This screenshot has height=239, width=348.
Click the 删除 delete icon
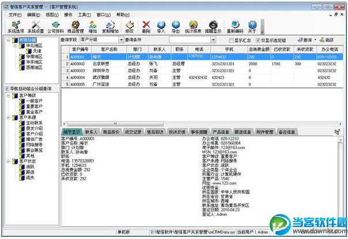coord(146,27)
